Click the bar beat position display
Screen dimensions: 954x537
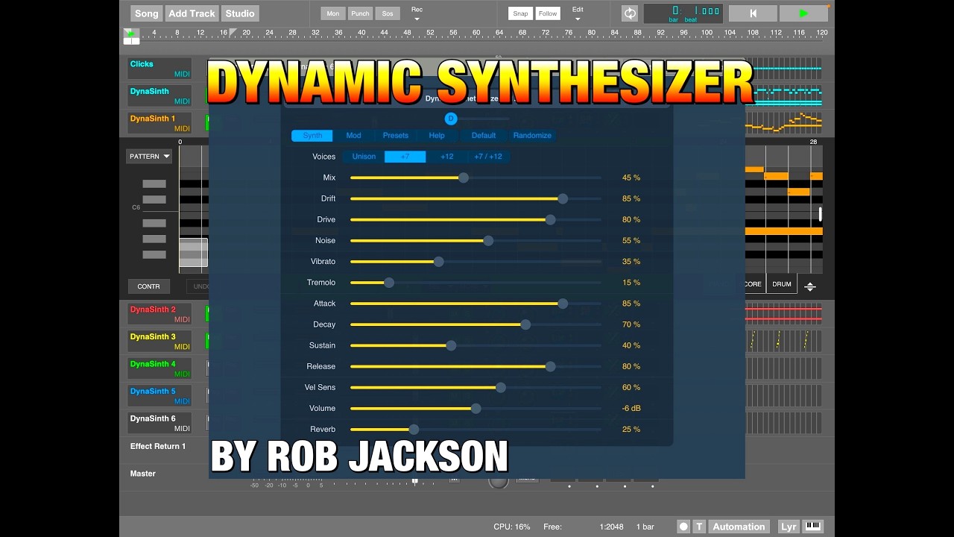tap(684, 13)
